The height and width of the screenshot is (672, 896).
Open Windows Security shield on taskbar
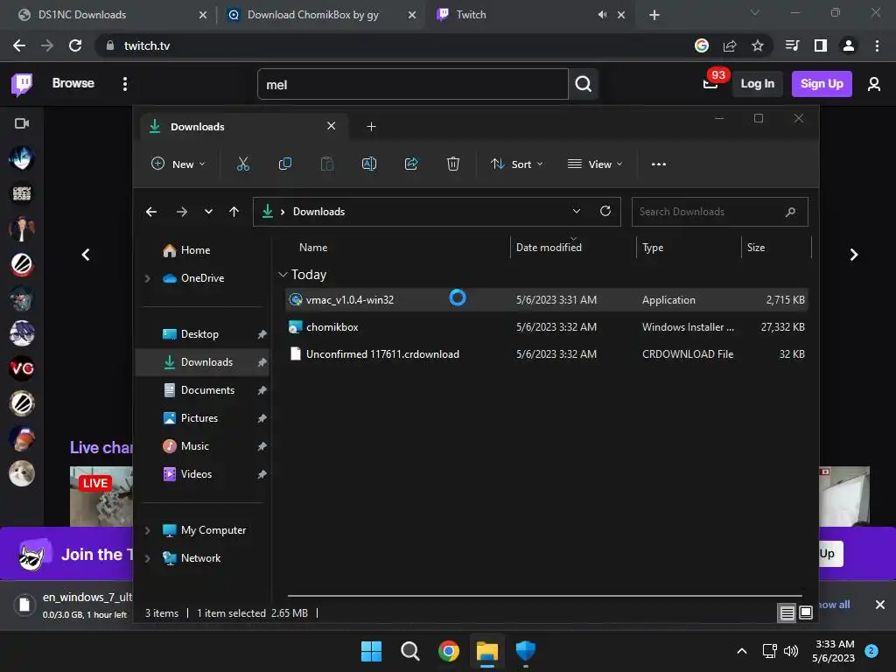tap(525, 651)
